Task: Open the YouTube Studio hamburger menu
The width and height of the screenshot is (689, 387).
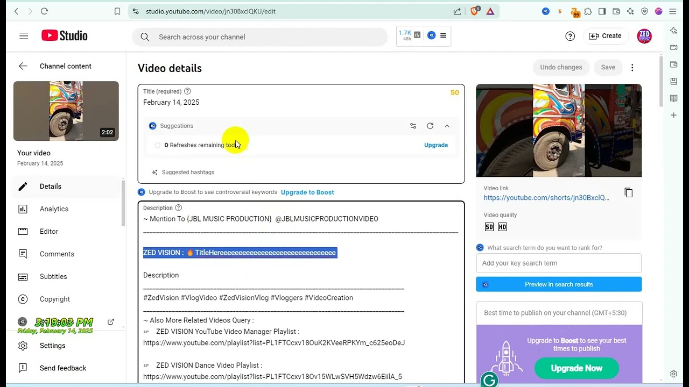Action: (24, 36)
